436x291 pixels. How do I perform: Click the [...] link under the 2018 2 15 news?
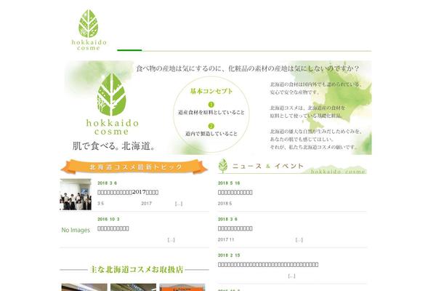291,276
